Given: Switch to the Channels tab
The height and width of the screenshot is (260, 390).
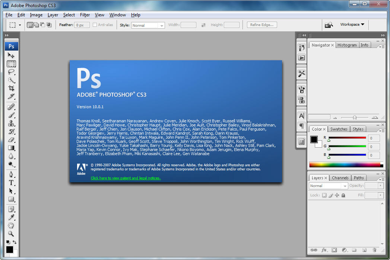Looking at the screenshot, I should (340, 178).
